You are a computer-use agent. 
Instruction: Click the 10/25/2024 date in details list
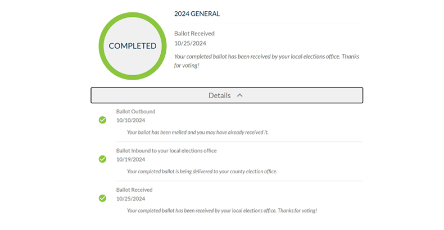tap(130, 199)
